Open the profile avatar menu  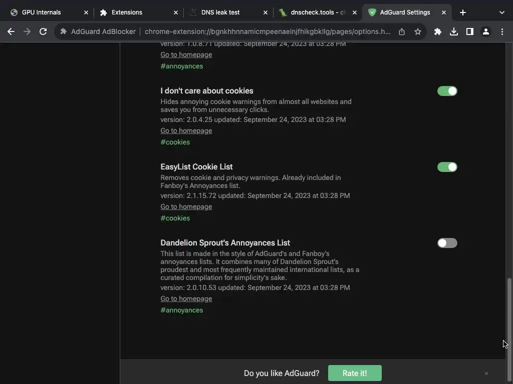486,31
